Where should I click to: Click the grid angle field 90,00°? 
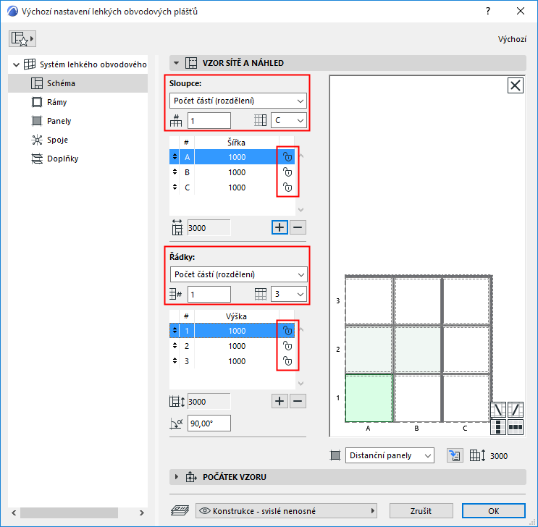[x=209, y=423]
